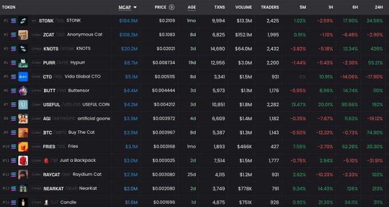Screen dimensions: 389x207
Task: Click KNOTS price $0.02021
Action: [166, 49]
